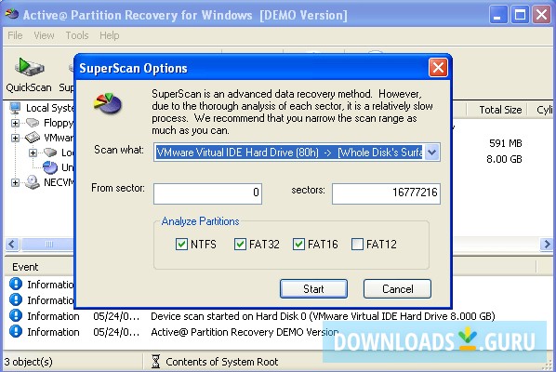Image resolution: width=556 pixels, height=372 pixels.
Task: Expand the logical drive node under VMware
Action: [x=33, y=153]
